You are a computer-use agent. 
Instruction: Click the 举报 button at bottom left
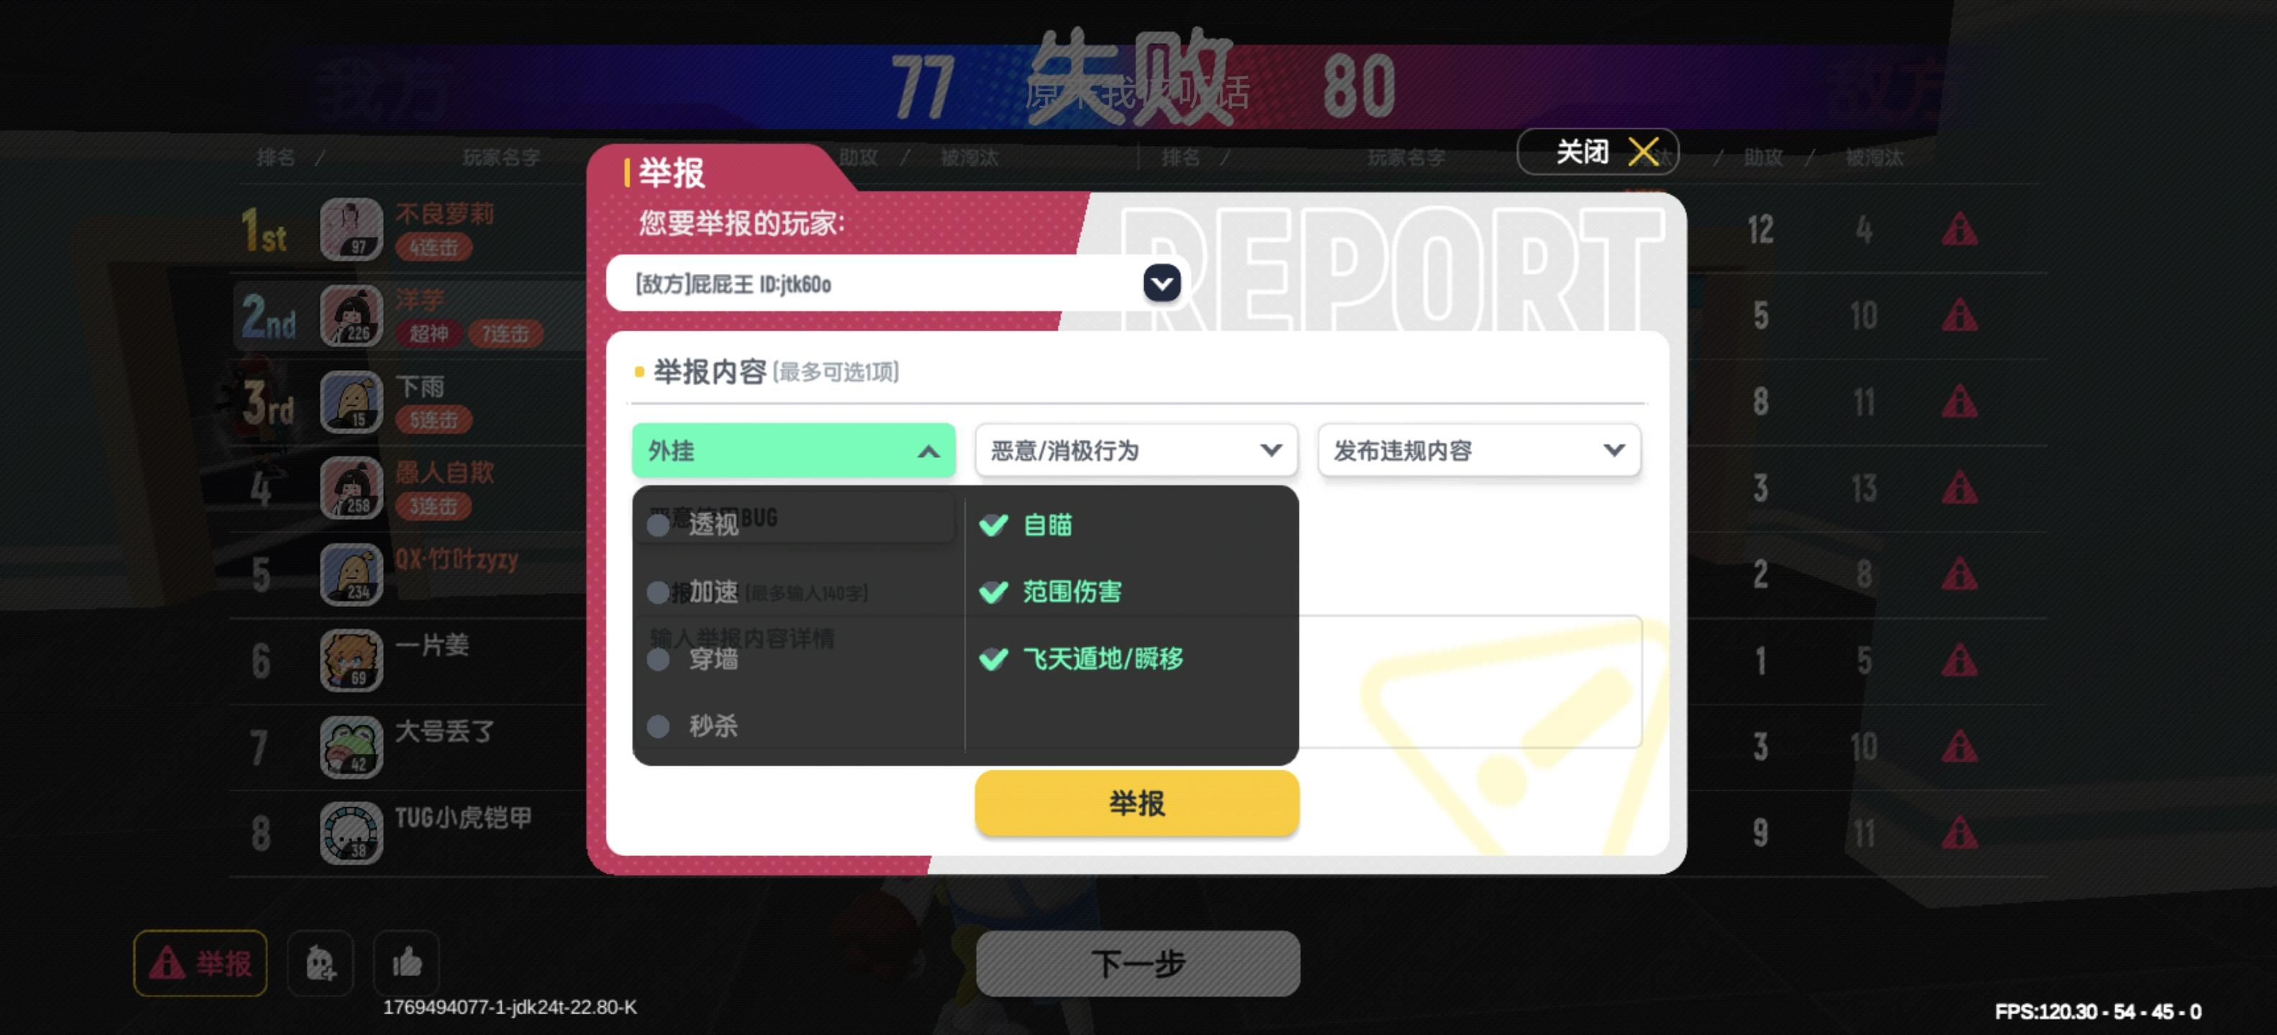(x=201, y=962)
